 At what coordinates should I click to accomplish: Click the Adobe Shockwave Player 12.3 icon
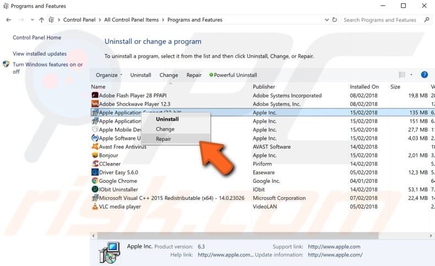(95, 104)
